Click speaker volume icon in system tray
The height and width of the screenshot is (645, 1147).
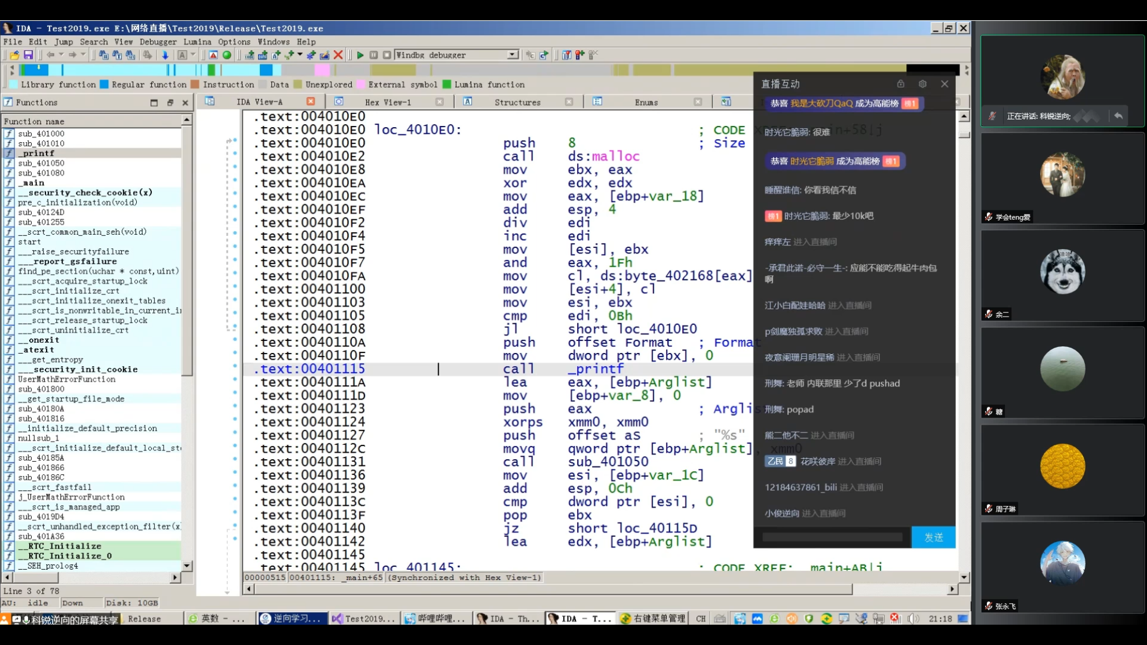(912, 619)
